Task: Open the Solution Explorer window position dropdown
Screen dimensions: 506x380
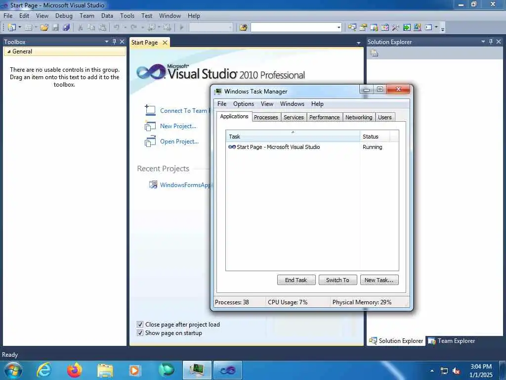Action: (483, 42)
